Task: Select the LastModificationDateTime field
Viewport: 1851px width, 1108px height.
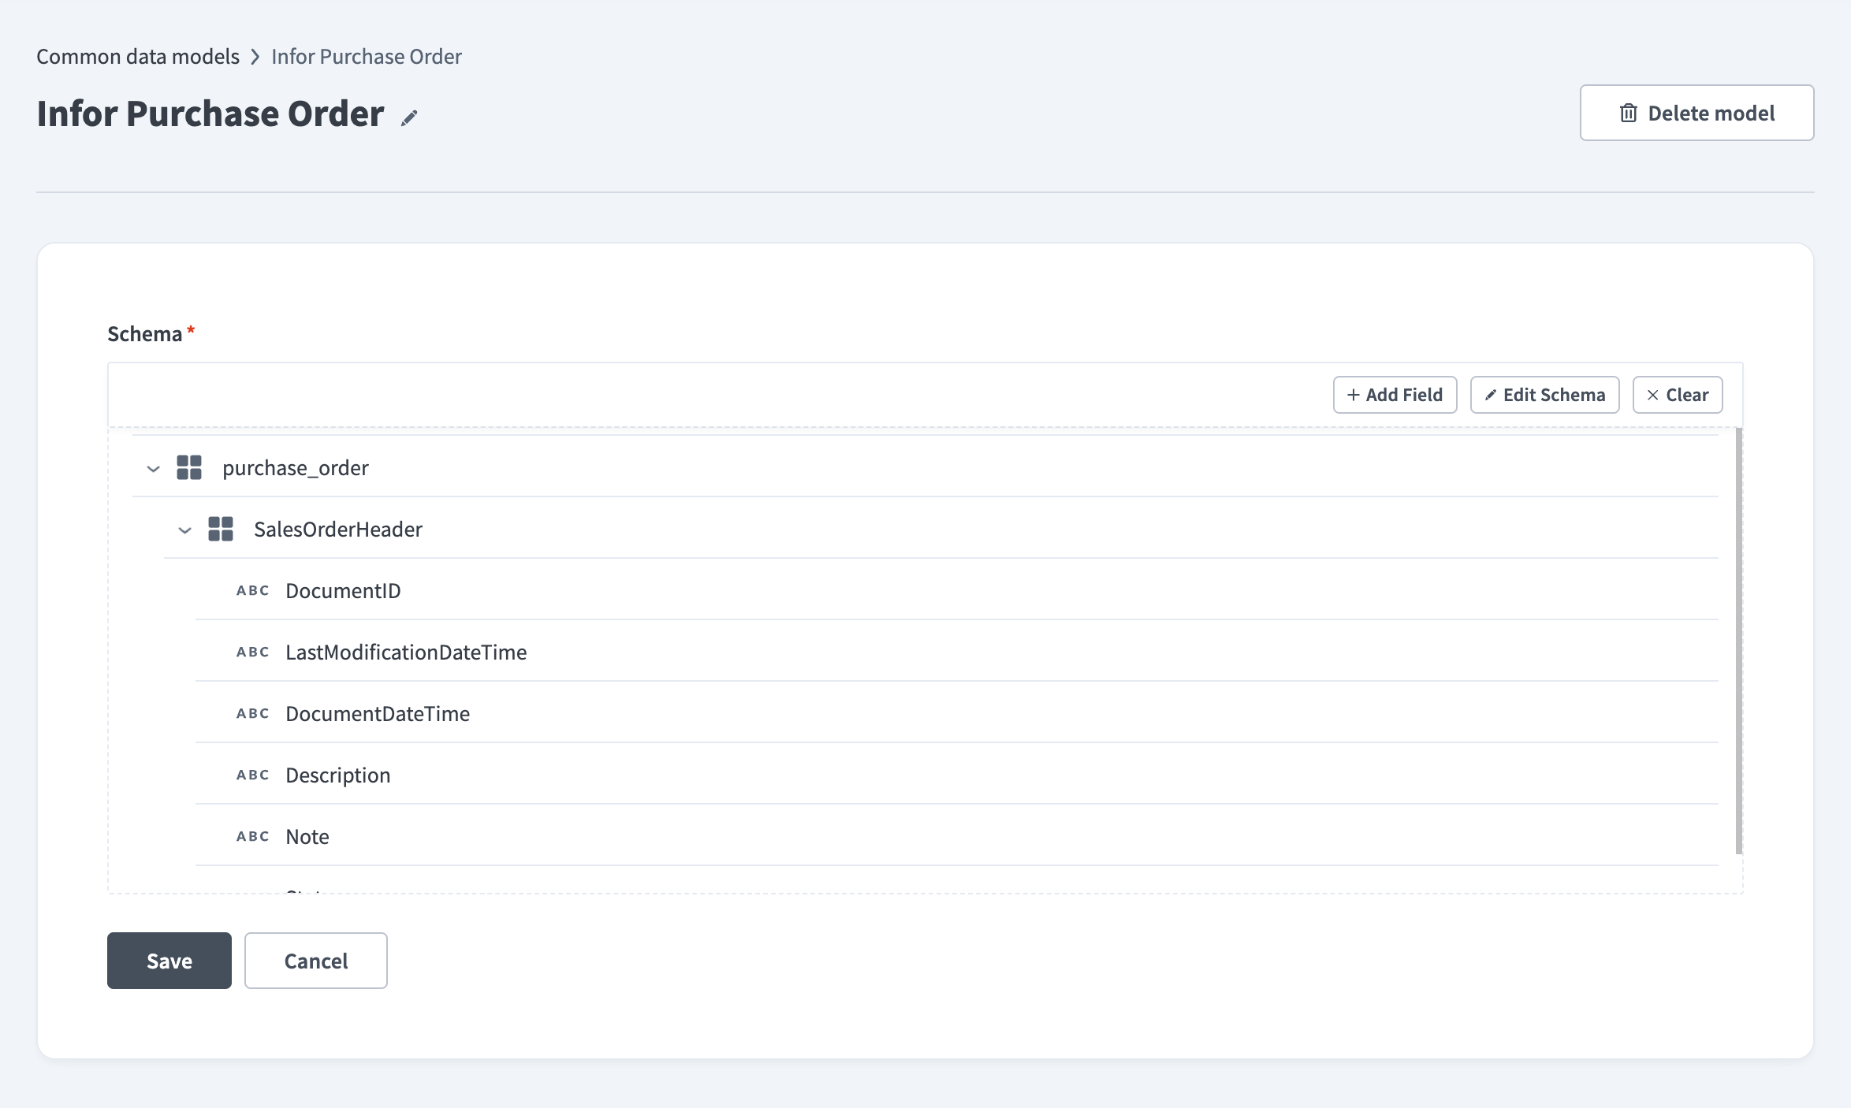Action: click(x=957, y=652)
